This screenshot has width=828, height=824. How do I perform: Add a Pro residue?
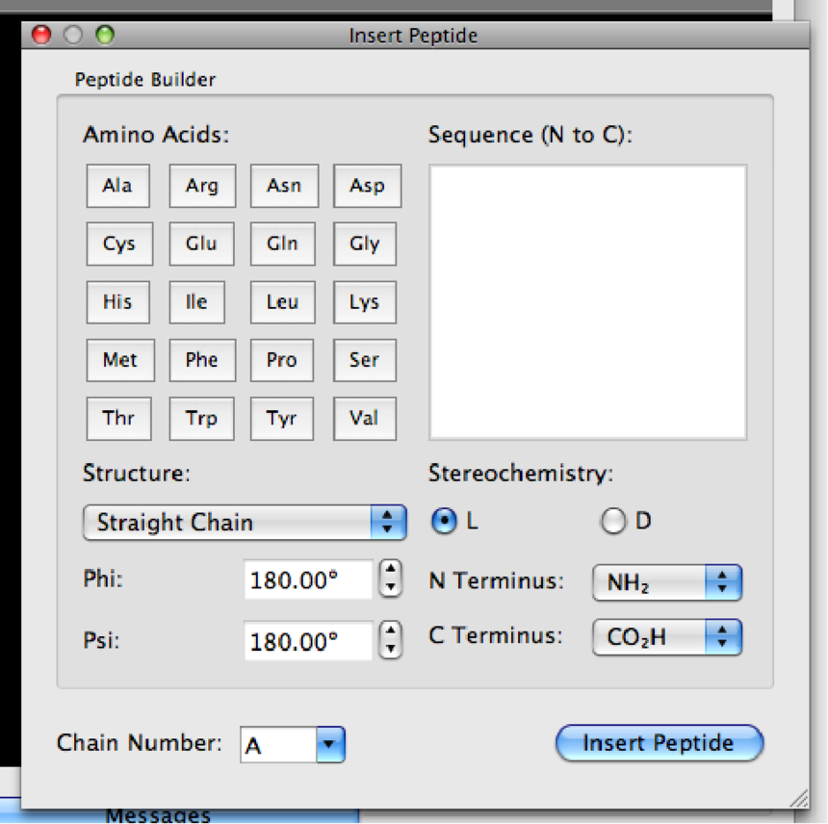[x=282, y=360]
